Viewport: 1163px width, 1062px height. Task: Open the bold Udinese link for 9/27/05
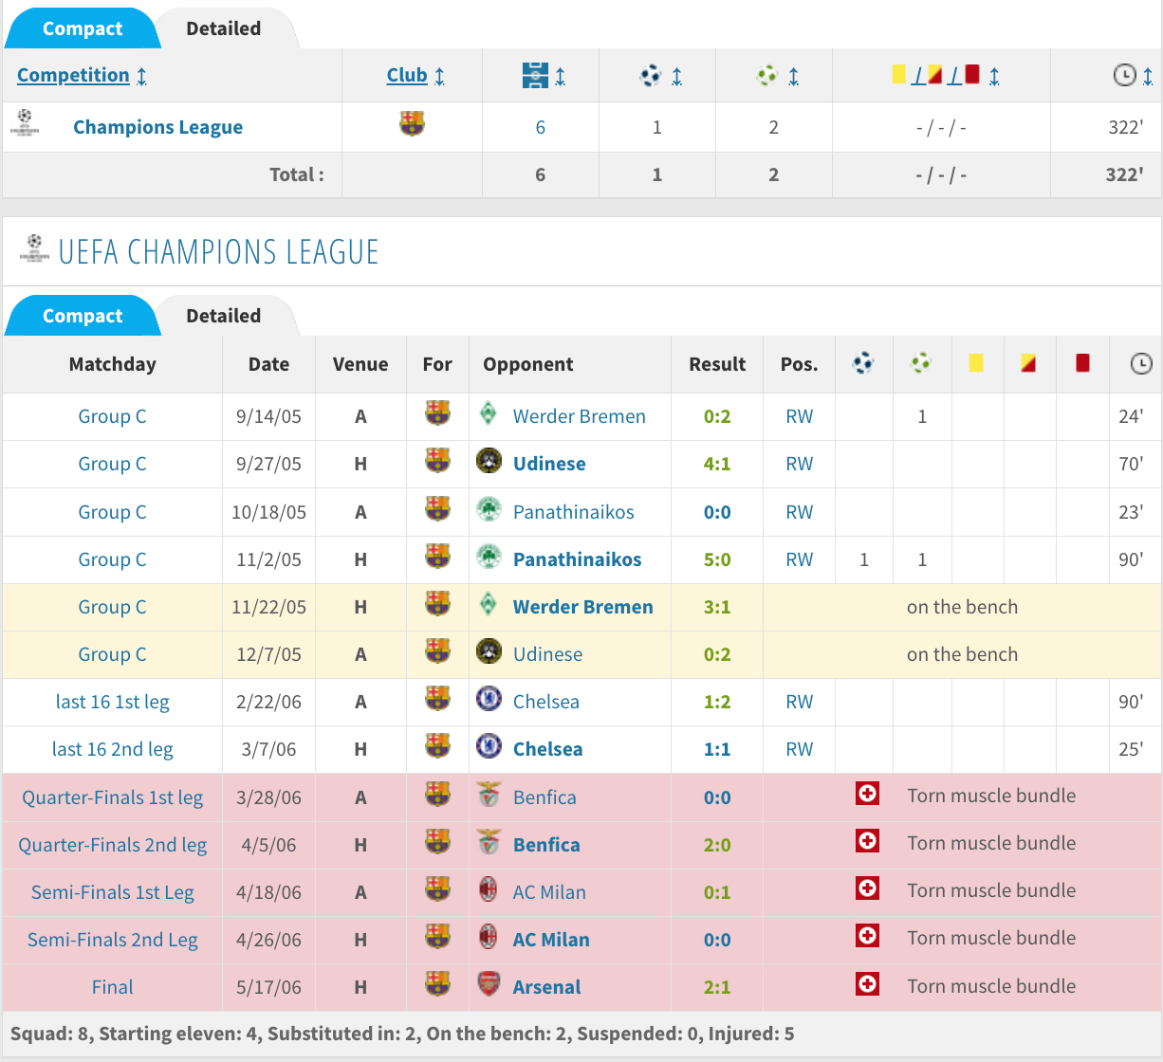549,464
